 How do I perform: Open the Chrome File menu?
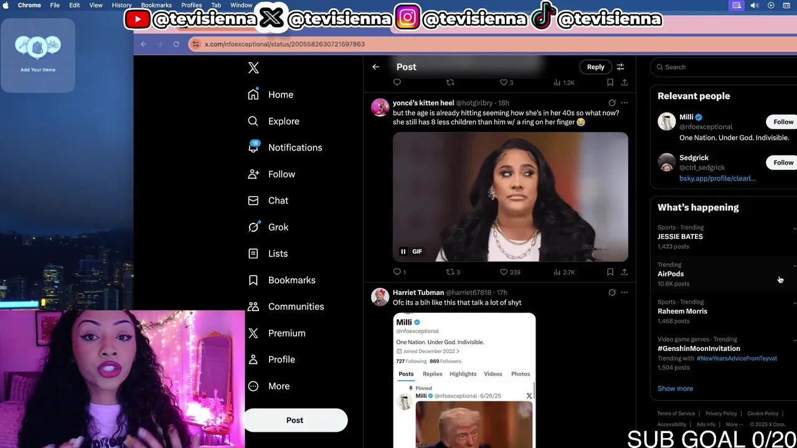(55, 5)
